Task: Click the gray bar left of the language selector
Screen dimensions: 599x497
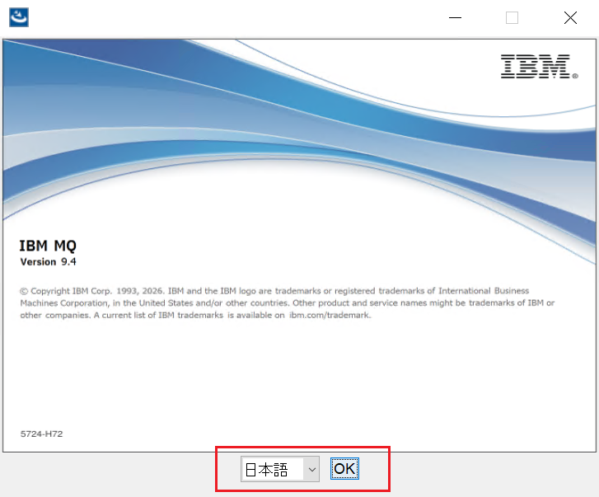Action: [109, 474]
